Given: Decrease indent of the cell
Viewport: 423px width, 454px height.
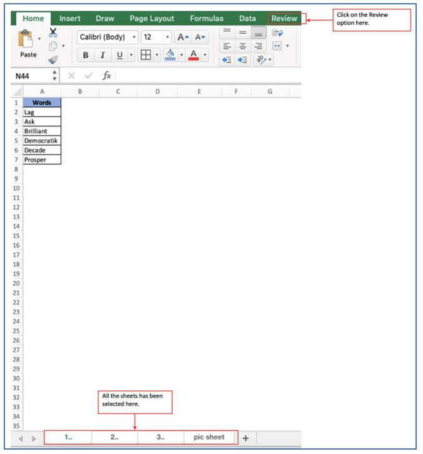Looking at the screenshot, I should [x=227, y=59].
